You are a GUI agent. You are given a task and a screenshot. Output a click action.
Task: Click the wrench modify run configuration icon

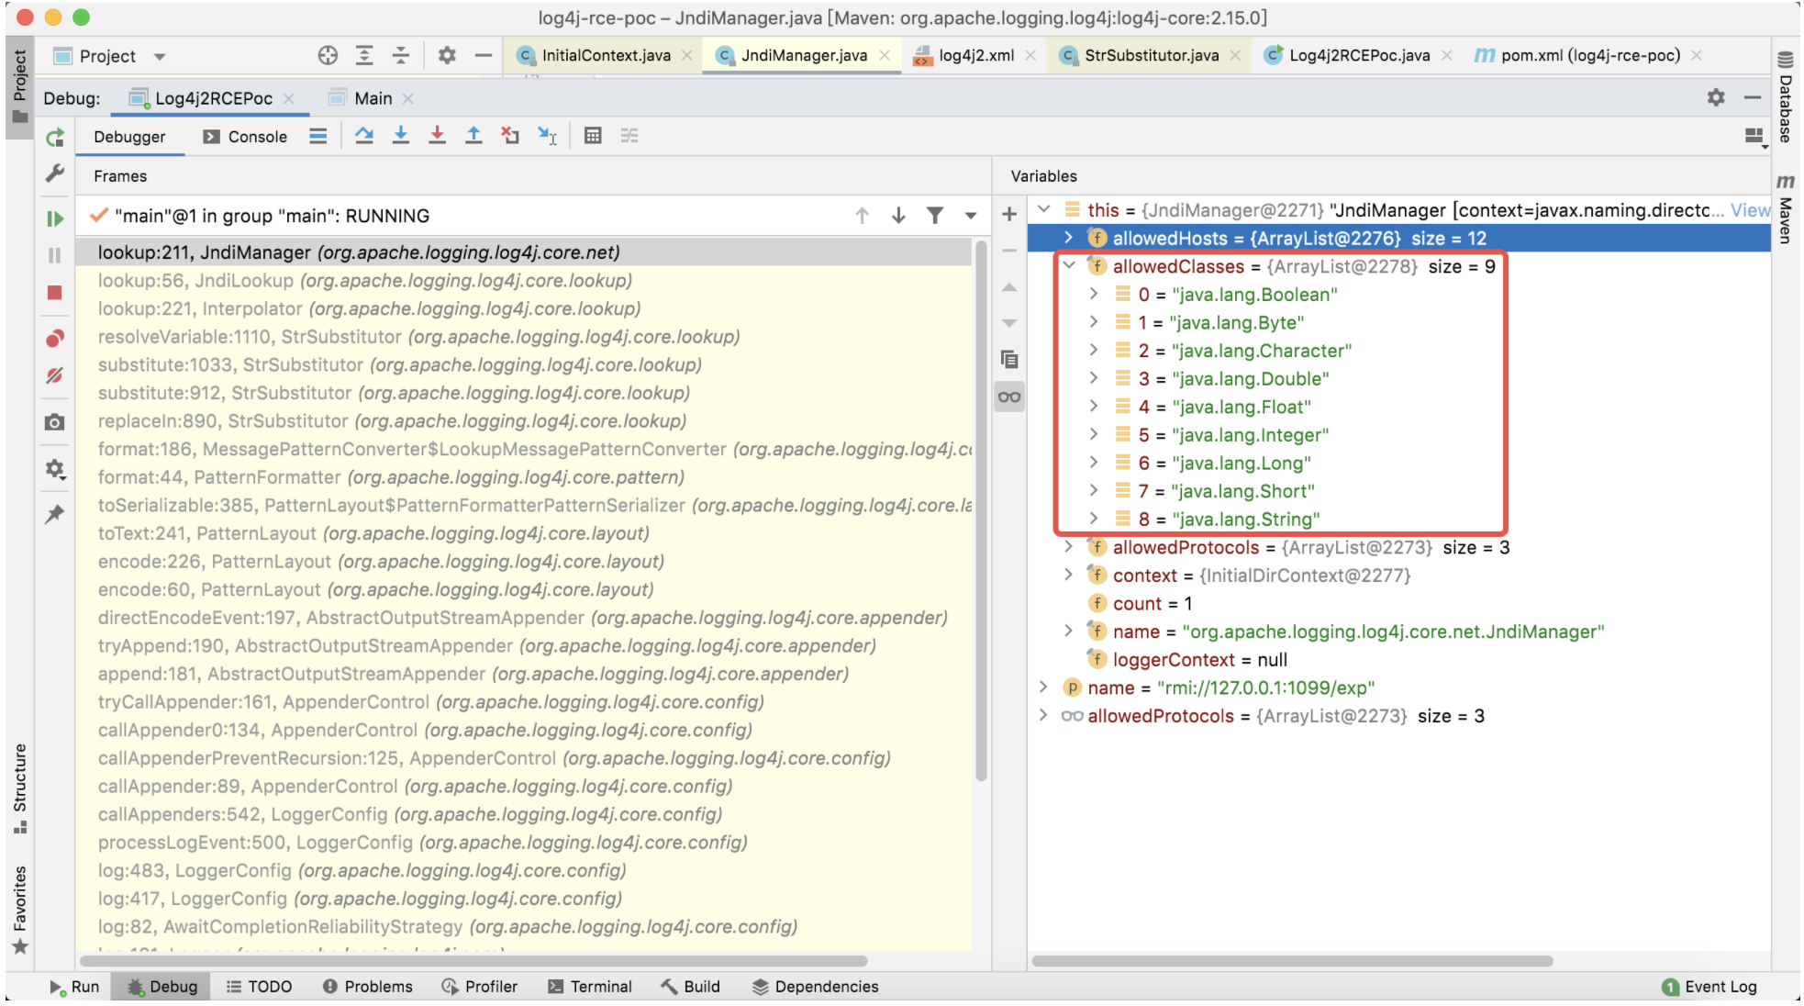(55, 173)
